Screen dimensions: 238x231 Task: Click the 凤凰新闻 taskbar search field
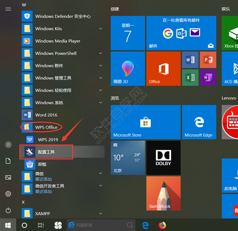(x=101, y=225)
